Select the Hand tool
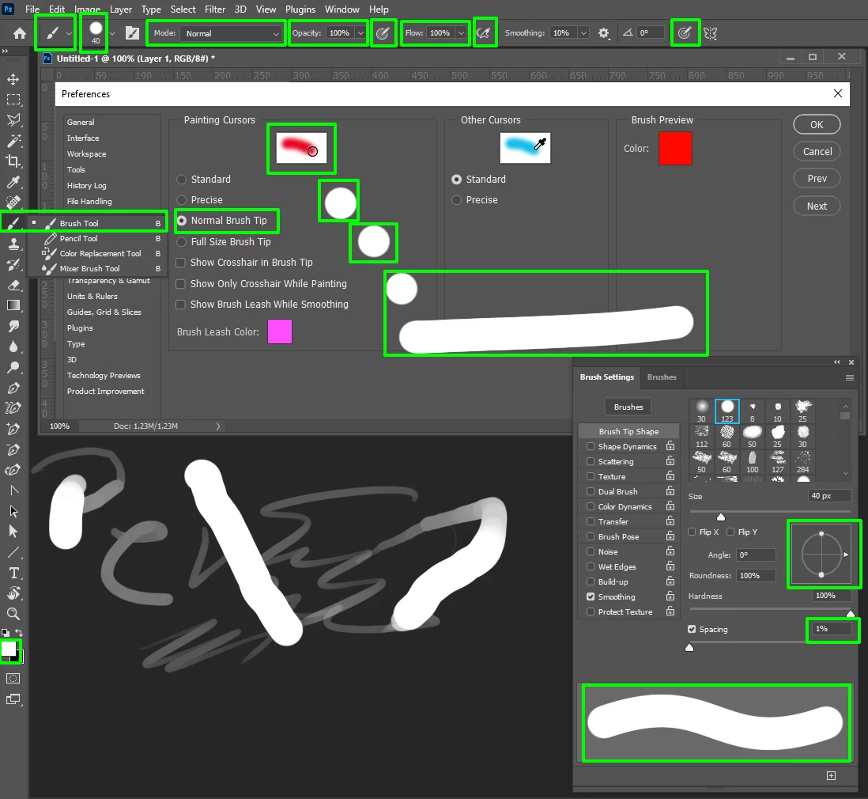The height and width of the screenshot is (799, 868). pos(13,593)
